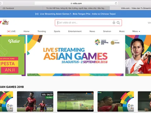
Task: Open the Live Streaming Asian Games banner
Action: pyautogui.click(x=75, y=56)
